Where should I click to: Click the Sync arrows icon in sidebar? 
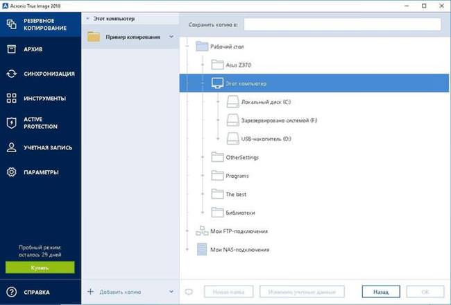pyautogui.click(x=12, y=74)
